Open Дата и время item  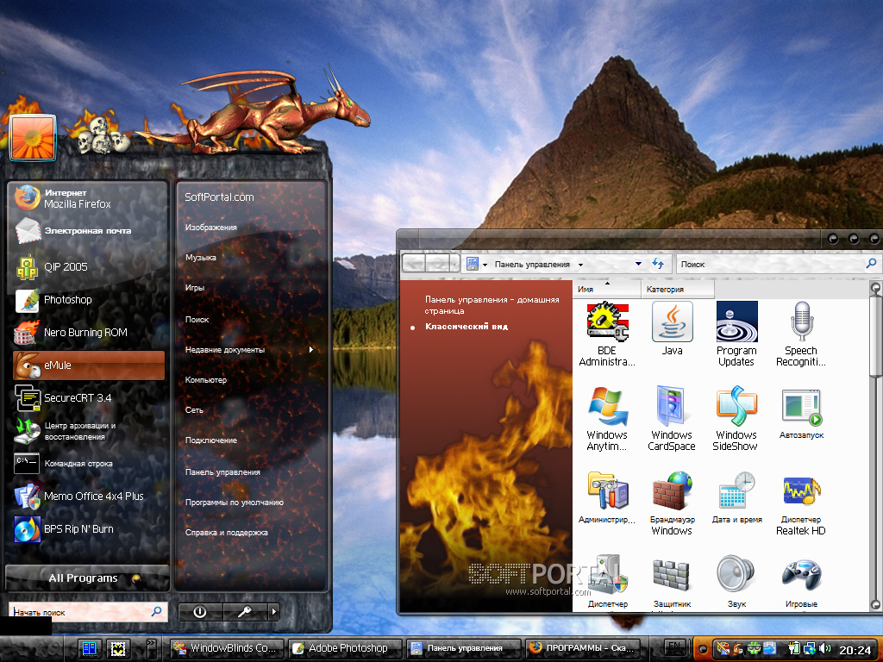click(736, 498)
